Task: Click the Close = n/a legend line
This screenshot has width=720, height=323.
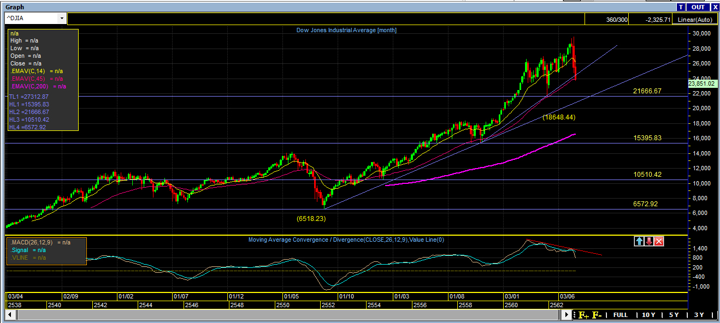Action: 26,63
